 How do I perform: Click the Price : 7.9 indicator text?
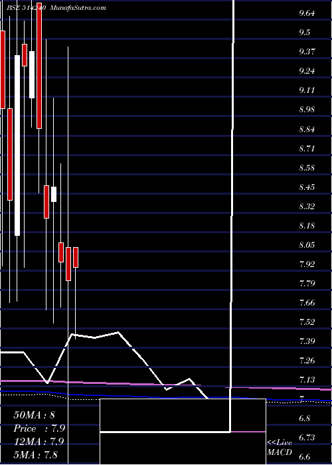(x=40, y=429)
